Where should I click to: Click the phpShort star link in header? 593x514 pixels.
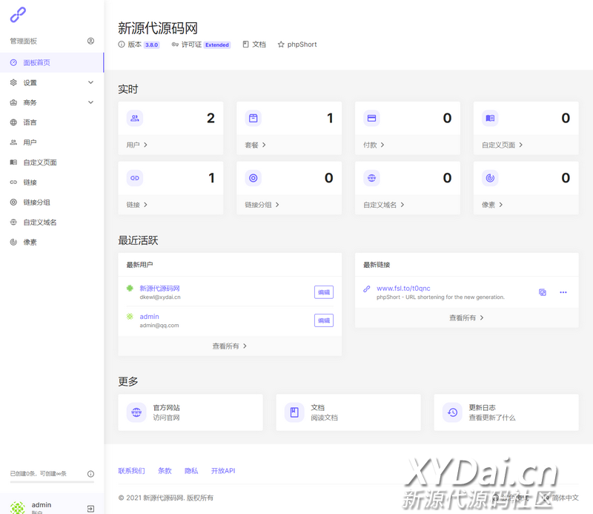tap(296, 45)
